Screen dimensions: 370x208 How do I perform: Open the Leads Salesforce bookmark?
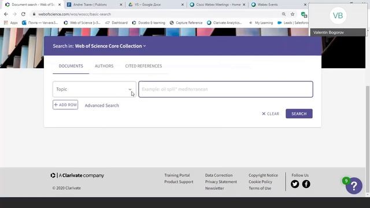293,23
